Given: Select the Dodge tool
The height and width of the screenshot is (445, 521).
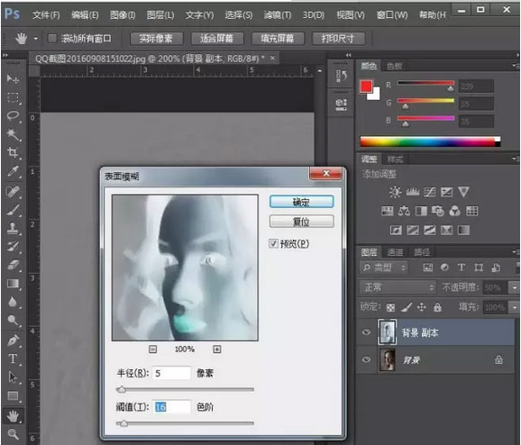Looking at the screenshot, I should click(x=13, y=320).
